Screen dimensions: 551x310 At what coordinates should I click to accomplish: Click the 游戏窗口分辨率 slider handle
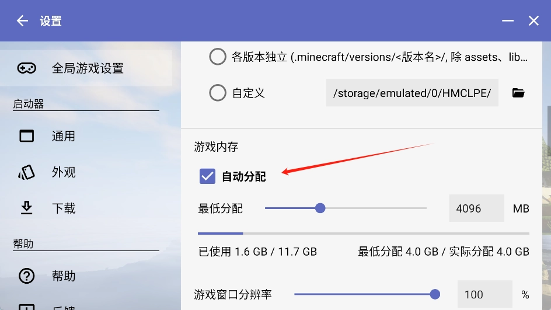click(x=435, y=294)
